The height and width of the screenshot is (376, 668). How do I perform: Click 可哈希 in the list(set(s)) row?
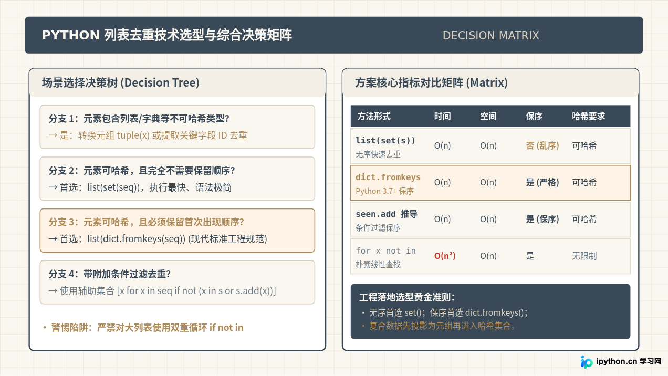[584, 146]
